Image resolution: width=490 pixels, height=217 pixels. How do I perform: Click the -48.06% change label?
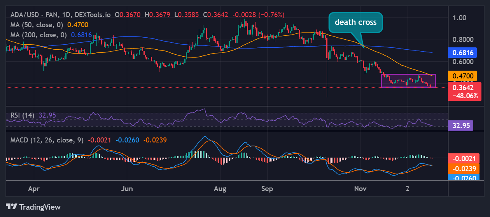pos(464,95)
